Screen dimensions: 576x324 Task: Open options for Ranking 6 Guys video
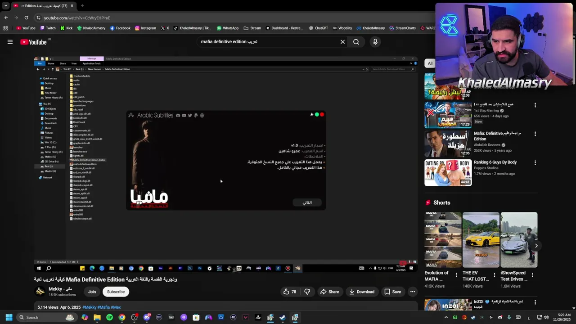(535, 162)
